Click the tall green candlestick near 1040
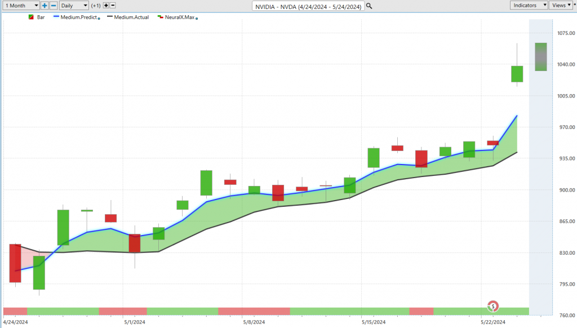This screenshot has height=328, width=577. [x=517, y=74]
